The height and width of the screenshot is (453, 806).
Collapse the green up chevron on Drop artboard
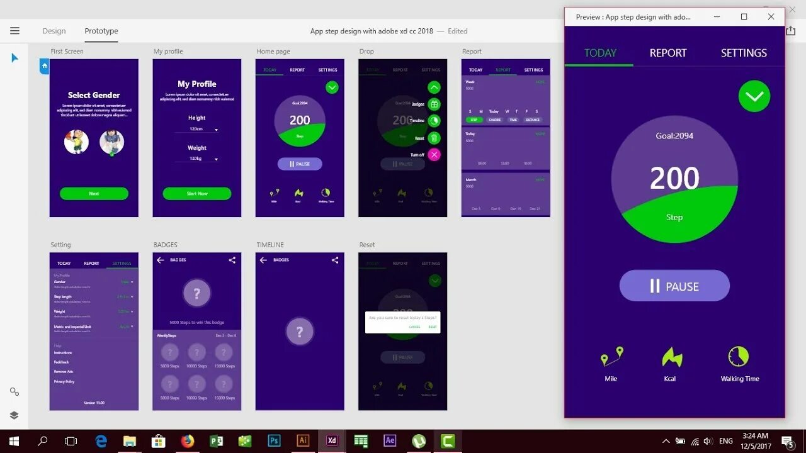pyautogui.click(x=434, y=87)
